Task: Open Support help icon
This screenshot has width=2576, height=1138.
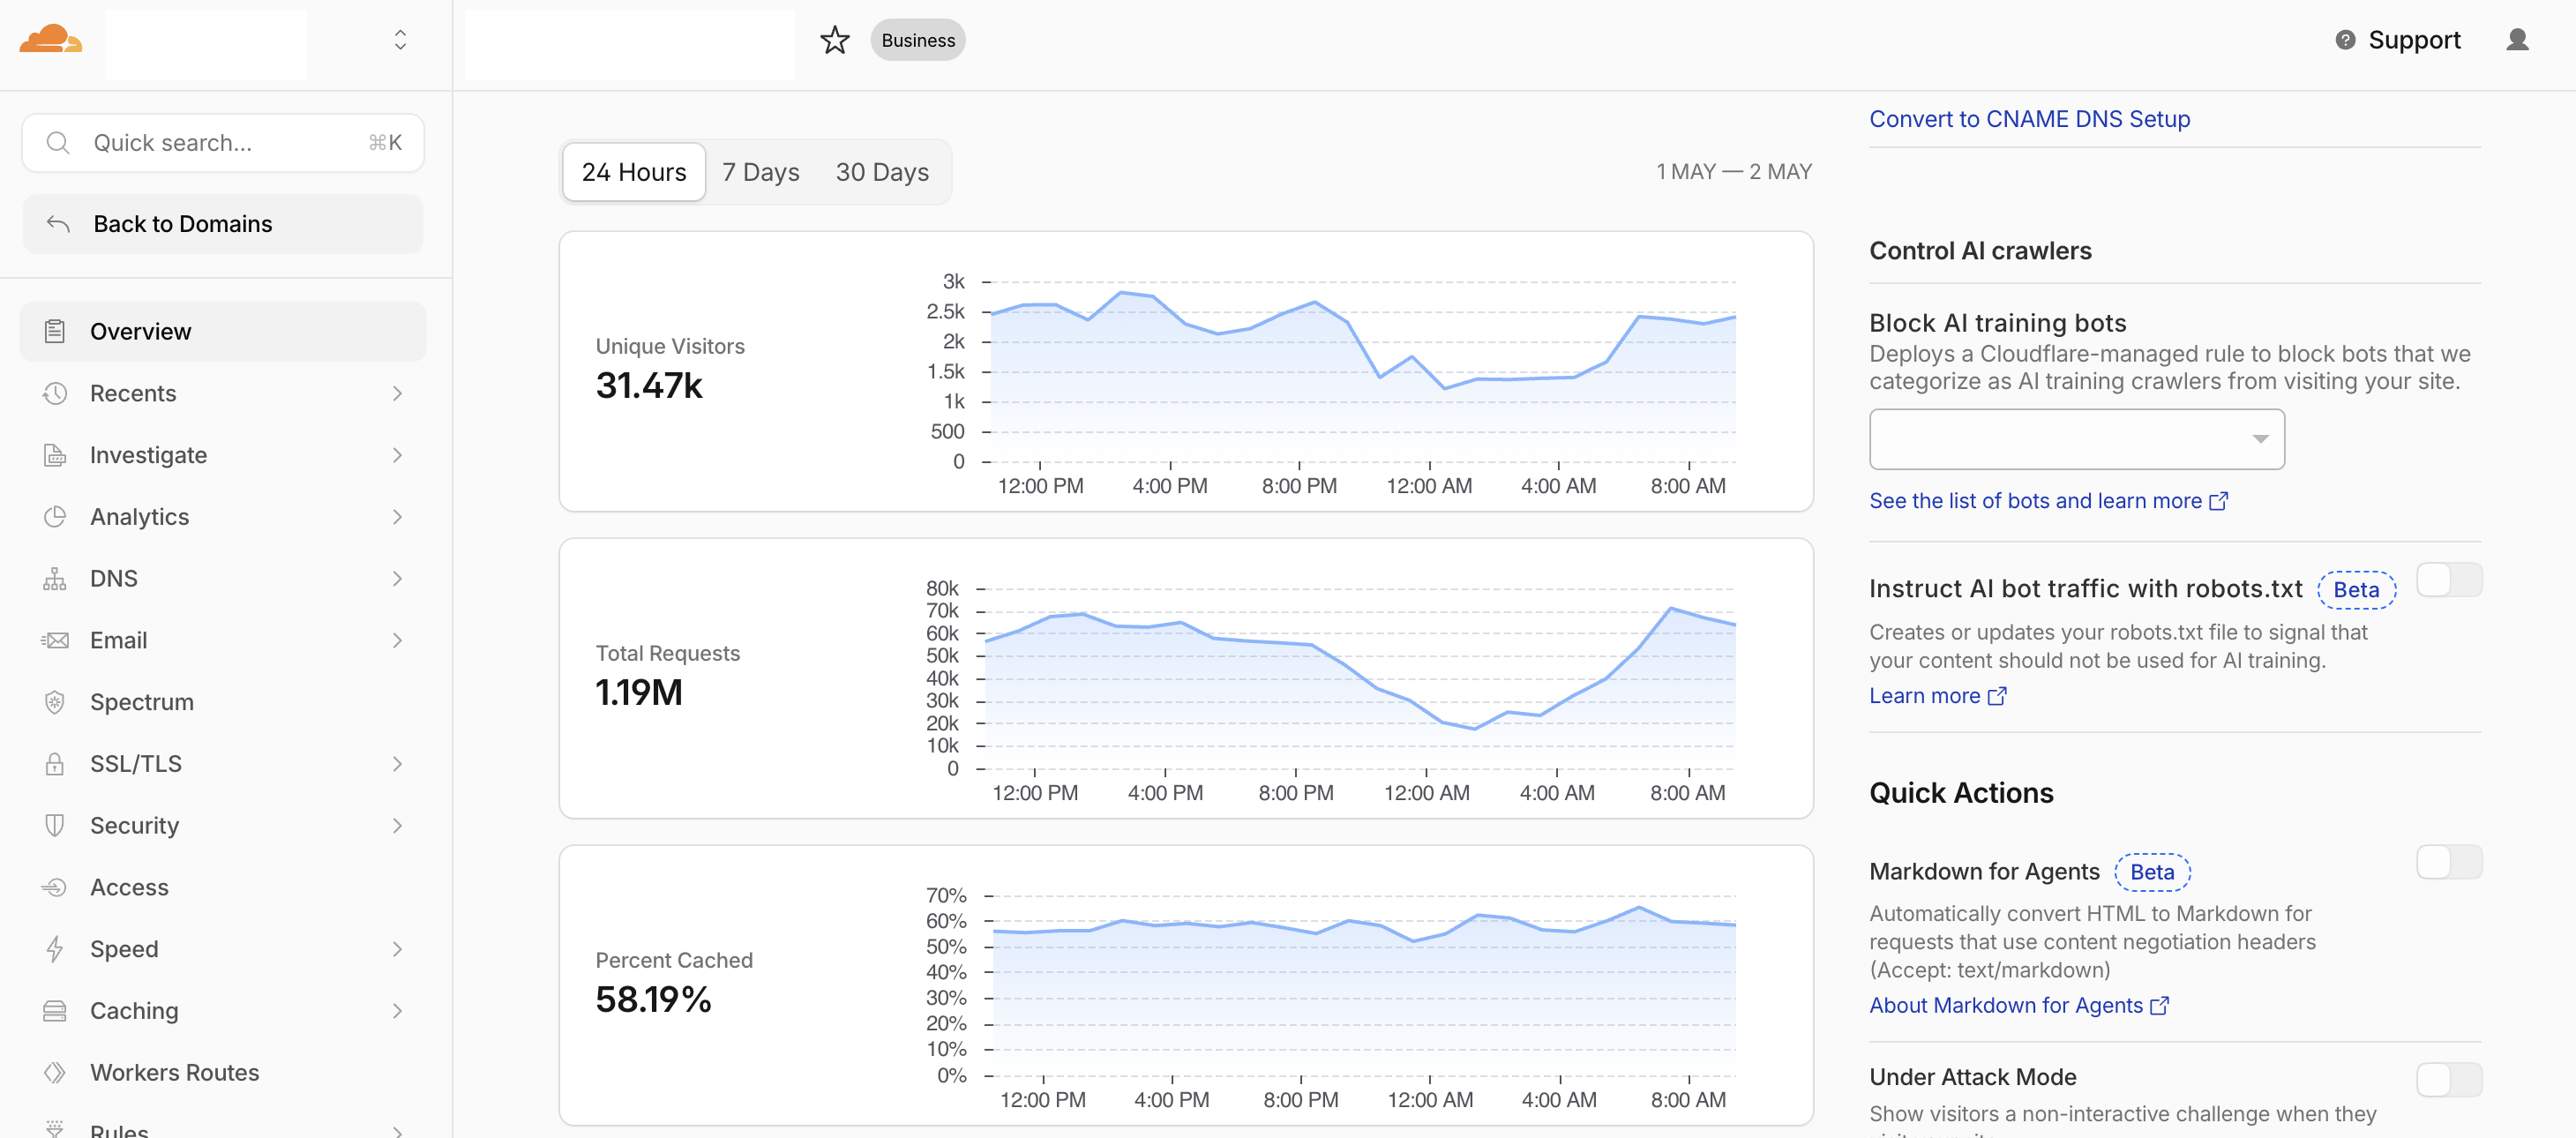Action: pos(2344,40)
